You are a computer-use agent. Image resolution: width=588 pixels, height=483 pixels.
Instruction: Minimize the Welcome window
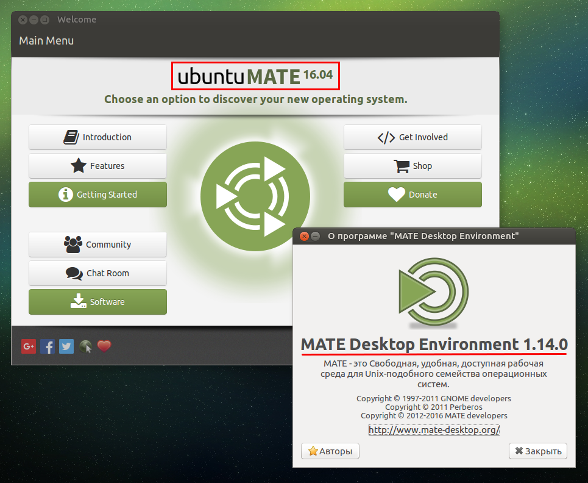coord(34,20)
